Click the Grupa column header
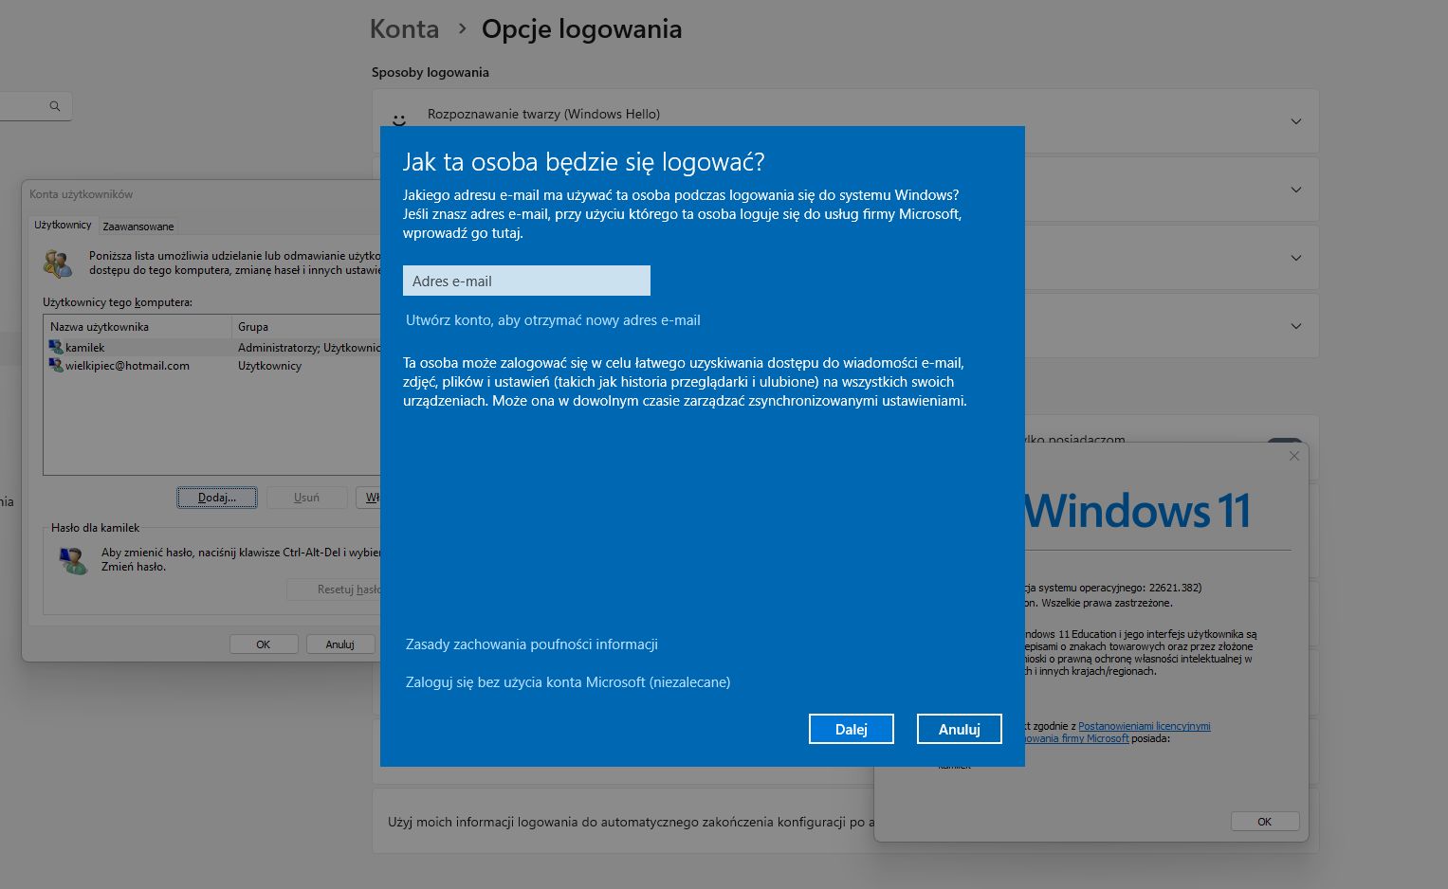 click(x=306, y=327)
